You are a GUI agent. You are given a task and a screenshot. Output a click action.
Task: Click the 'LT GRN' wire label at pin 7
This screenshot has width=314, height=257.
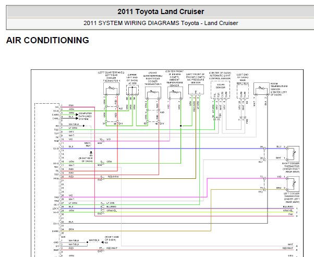coord(73,128)
